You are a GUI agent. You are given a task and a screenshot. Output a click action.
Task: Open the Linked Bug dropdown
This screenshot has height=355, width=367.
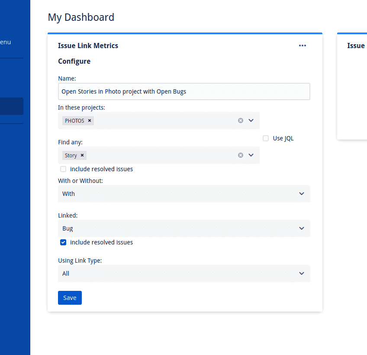pyautogui.click(x=184, y=228)
